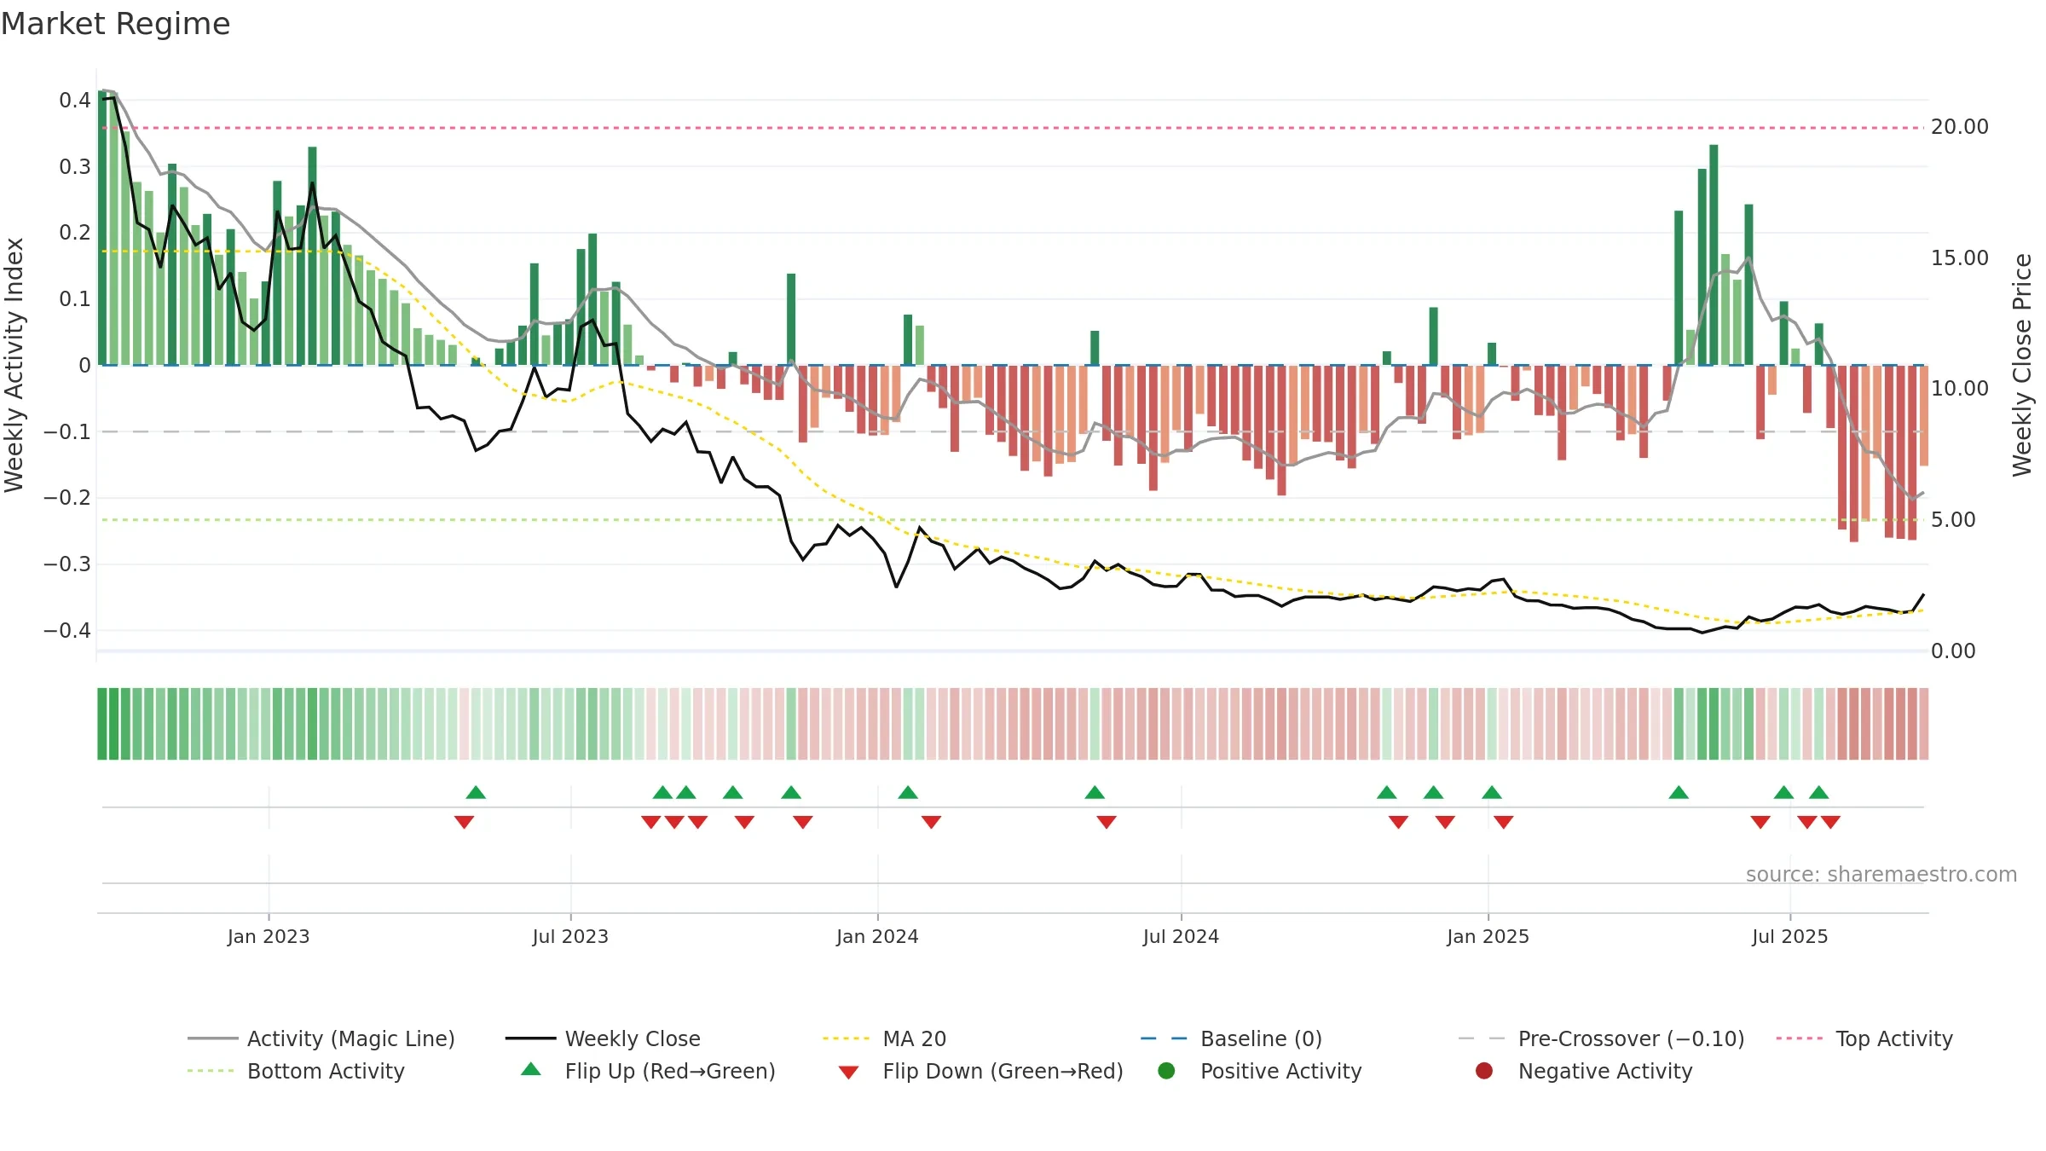Viewport: 2046px width, 1151px height.
Task: Click the Jan 2024 x-axis label
Action: (x=877, y=936)
